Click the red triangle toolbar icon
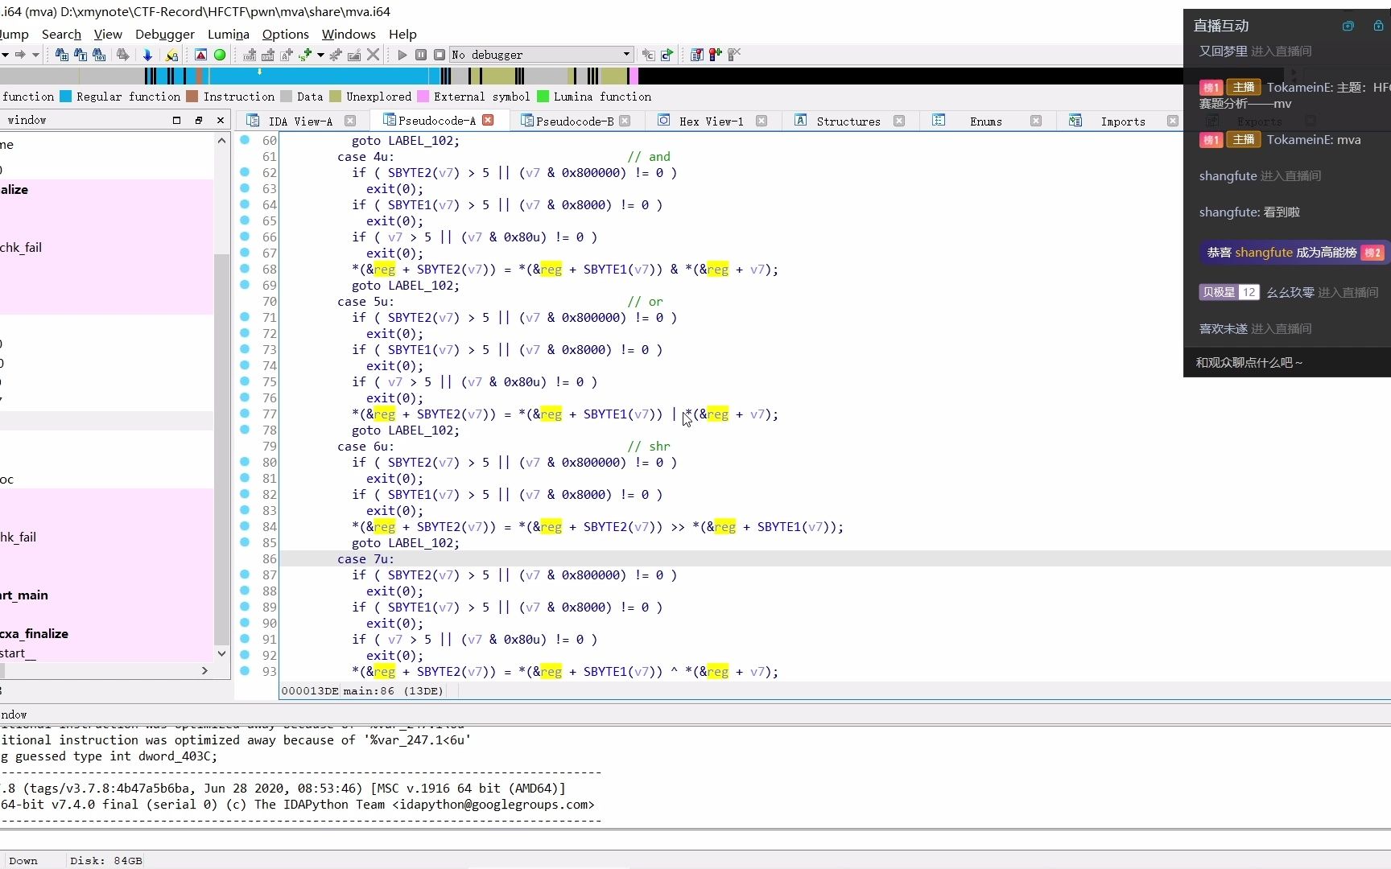 201,55
